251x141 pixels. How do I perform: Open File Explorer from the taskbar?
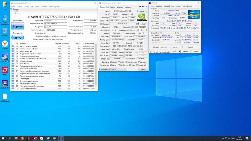(16, 138)
